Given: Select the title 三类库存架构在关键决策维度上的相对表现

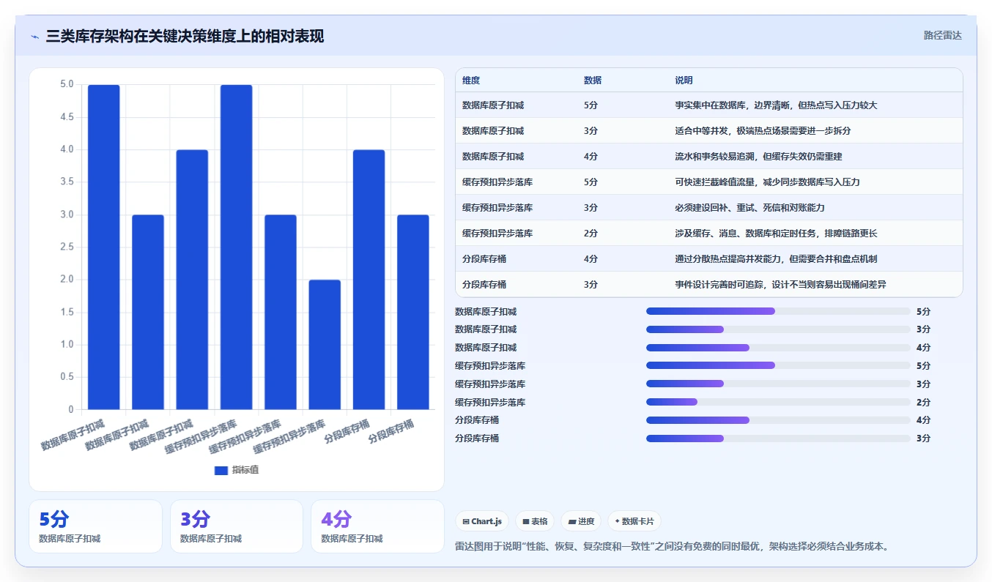Looking at the screenshot, I should (185, 37).
